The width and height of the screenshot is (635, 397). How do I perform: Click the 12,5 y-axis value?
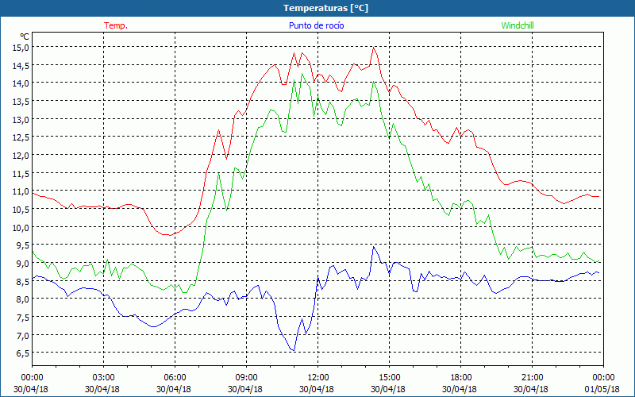(21, 137)
